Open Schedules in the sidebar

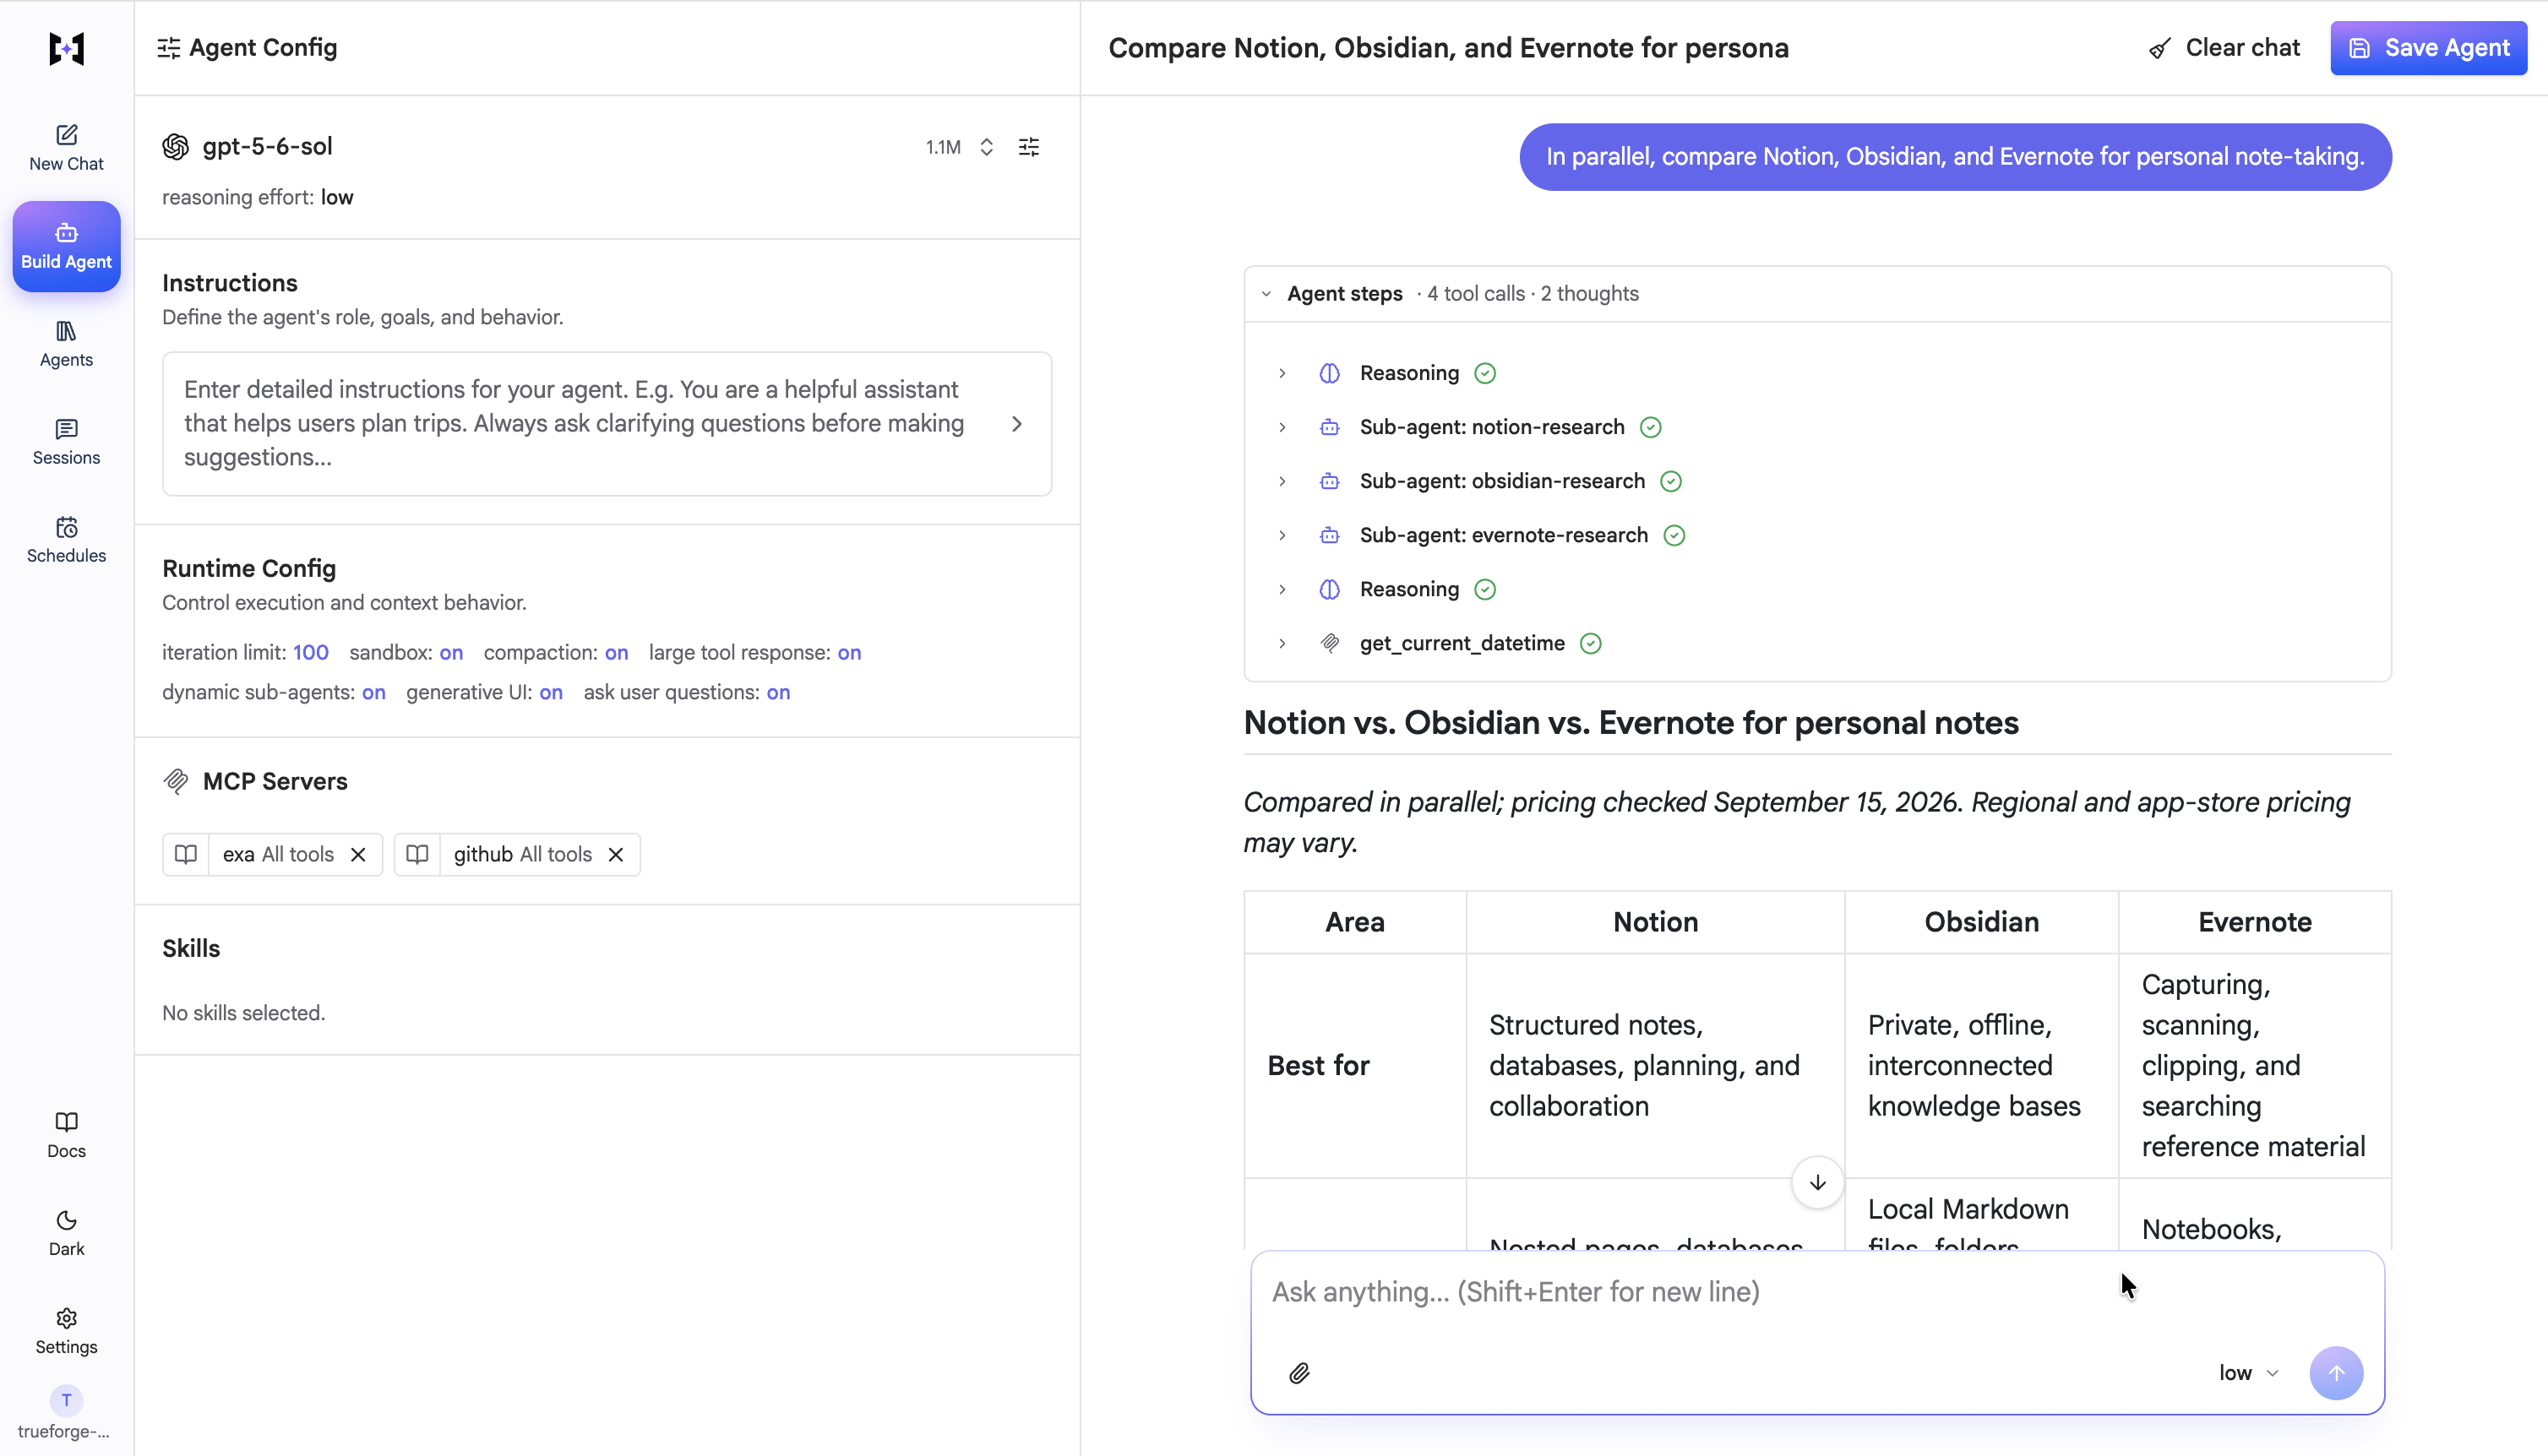click(x=66, y=540)
